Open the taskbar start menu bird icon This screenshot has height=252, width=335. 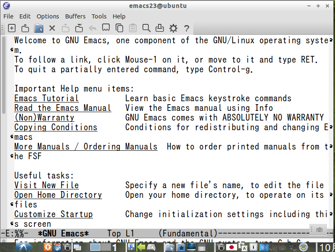23,247
